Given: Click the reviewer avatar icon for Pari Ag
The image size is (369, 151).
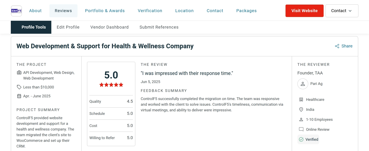Looking at the screenshot, I should (x=303, y=84).
